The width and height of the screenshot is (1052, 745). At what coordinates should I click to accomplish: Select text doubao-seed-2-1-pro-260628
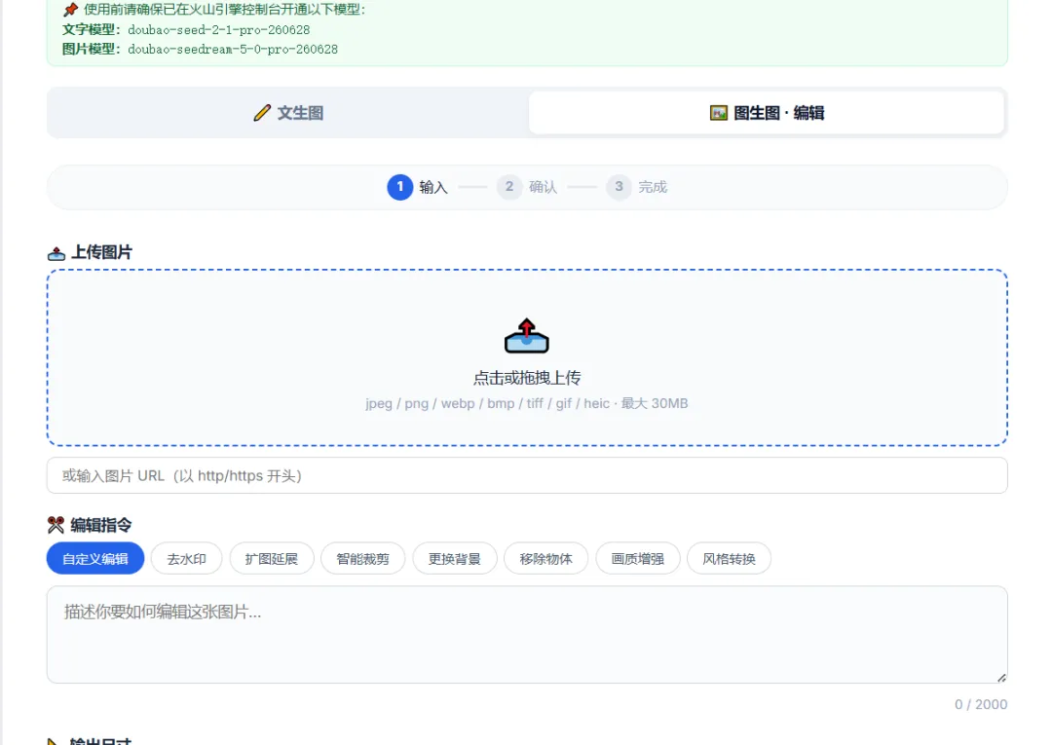tap(219, 29)
